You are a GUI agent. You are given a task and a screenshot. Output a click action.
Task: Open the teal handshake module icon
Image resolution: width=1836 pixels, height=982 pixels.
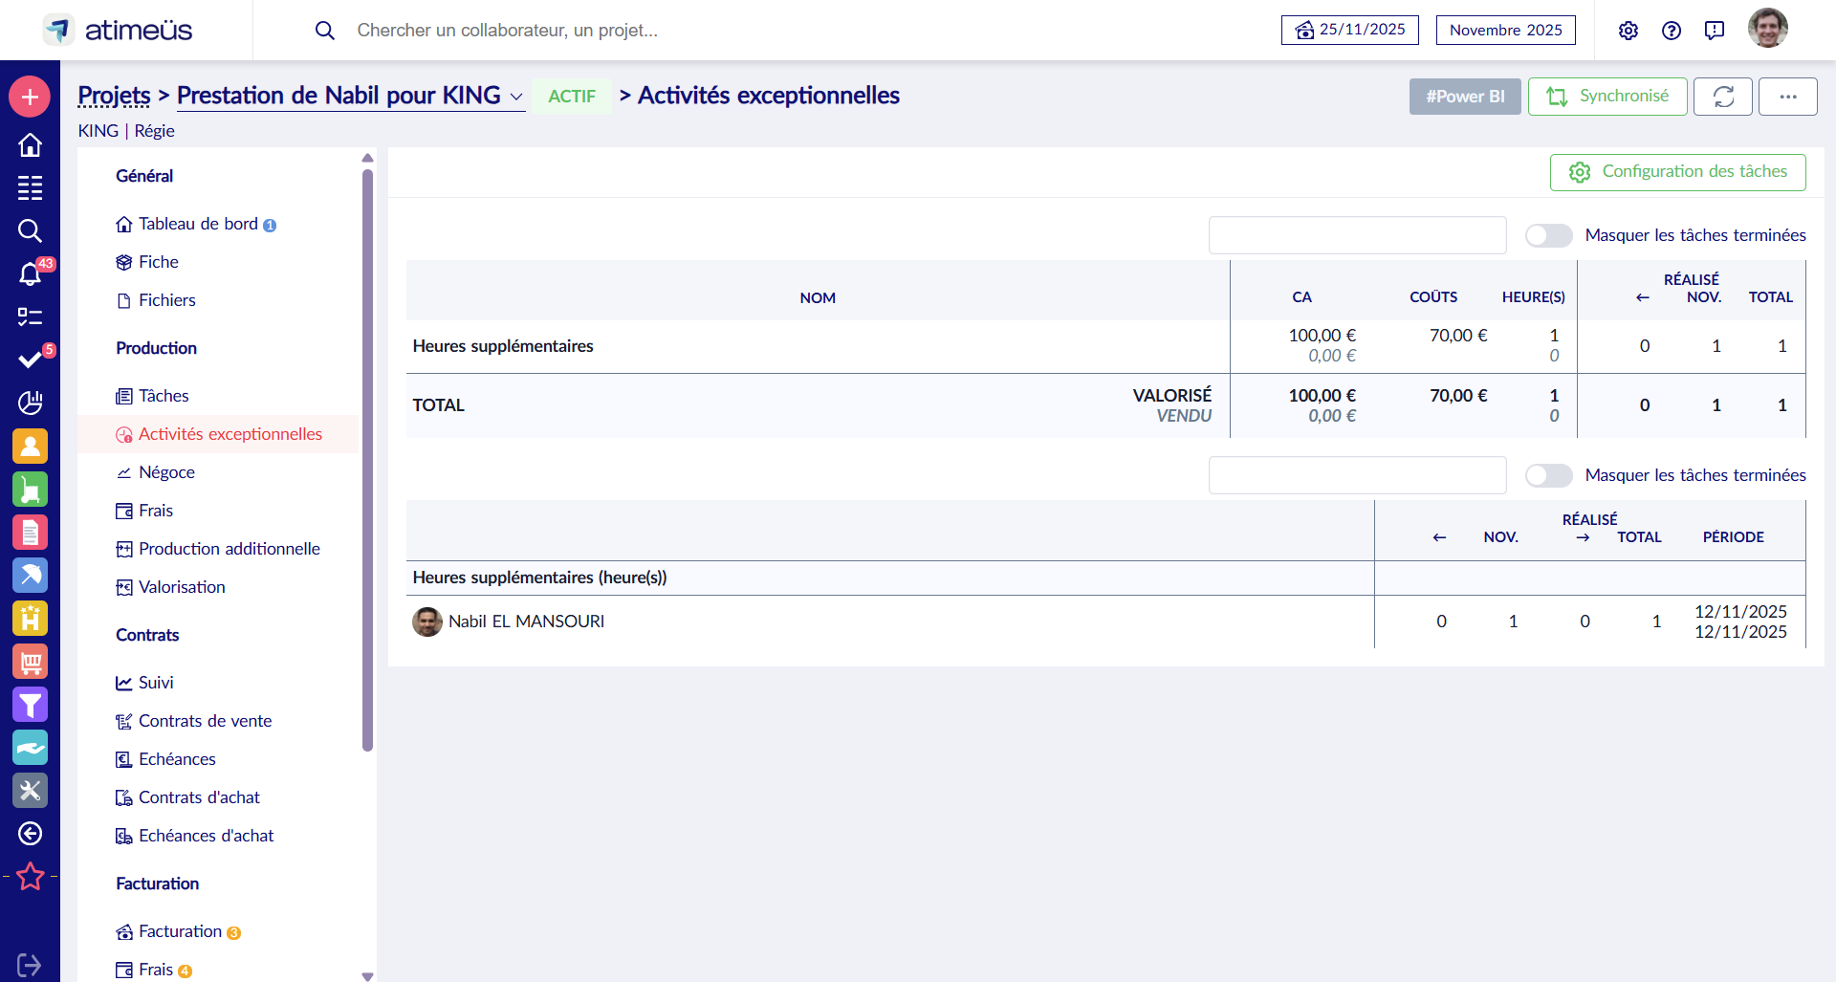(30, 748)
